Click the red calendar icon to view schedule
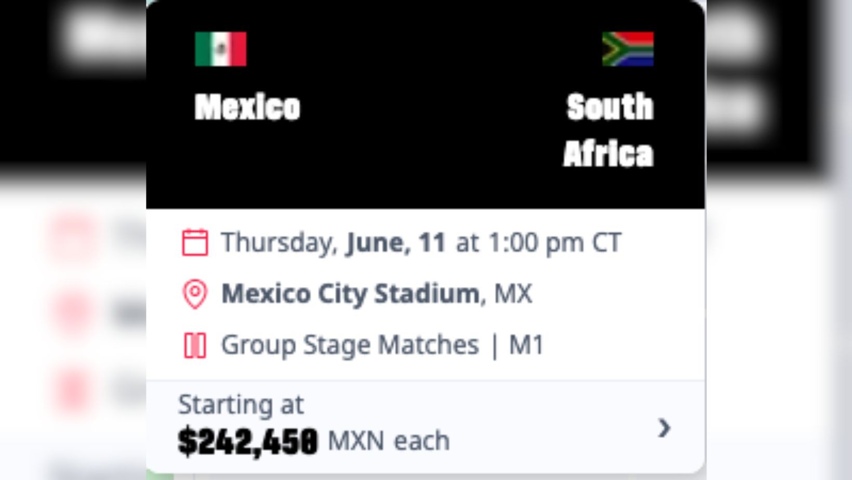This screenshot has height=480, width=852. (196, 242)
